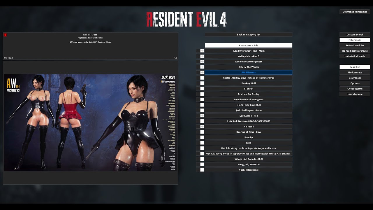This screenshot has width=373, height=210.
Task: Toggle the Saya mod switch
Action: pyautogui.click(x=202, y=143)
